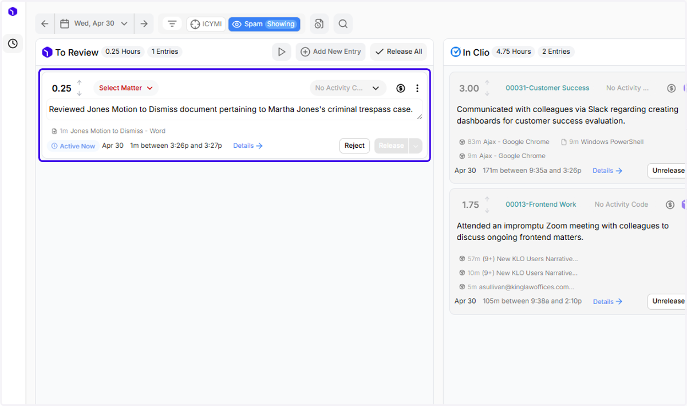Open Details link for Frontend Work entry
This screenshot has height=406, width=687.
click(607, 302)
